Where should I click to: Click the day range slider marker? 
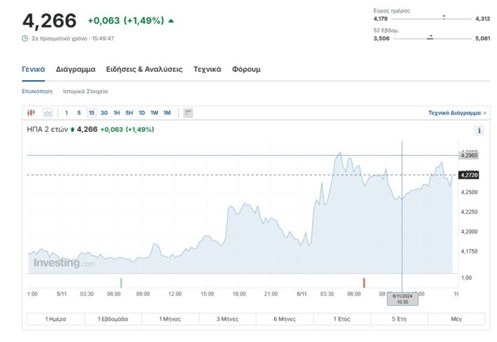444,17
